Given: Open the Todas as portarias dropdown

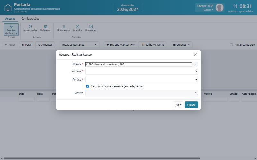Looking at the screenshot, I should 79,44.
